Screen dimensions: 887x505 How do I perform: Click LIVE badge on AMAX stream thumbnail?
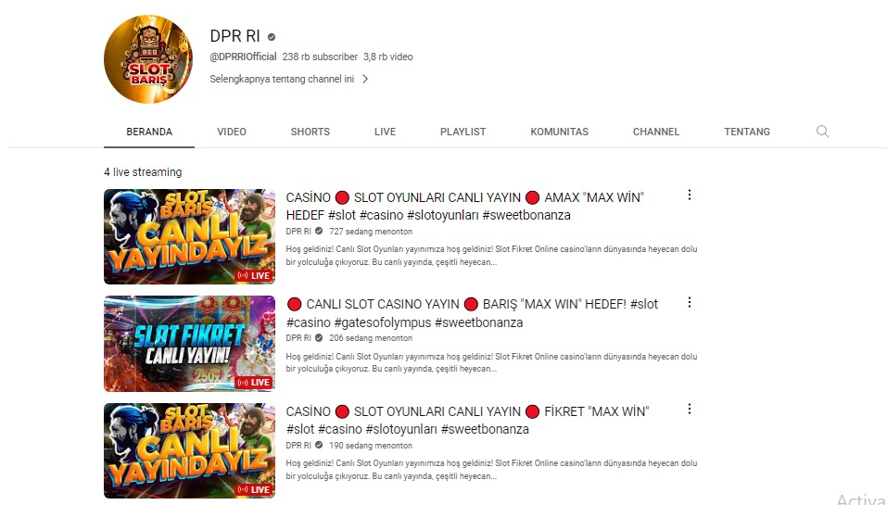point(254,275)
